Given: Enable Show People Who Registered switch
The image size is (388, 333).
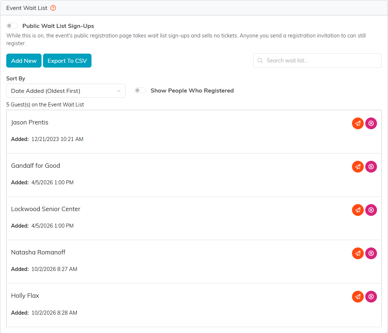Looking at the screenshot, I should (x=140, y=90).
